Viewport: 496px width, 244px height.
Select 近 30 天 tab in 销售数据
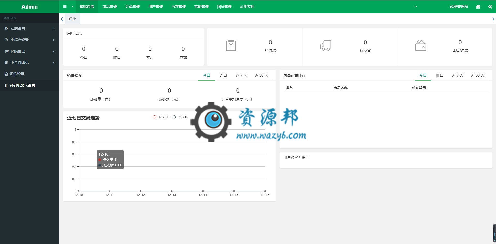pos(261,75)
